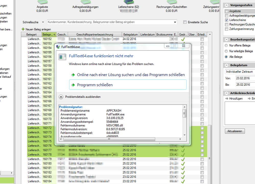255x184 pixels.
Task: Click Hinzufügen under Artikeleinschränkung
Action: point(234,99)
